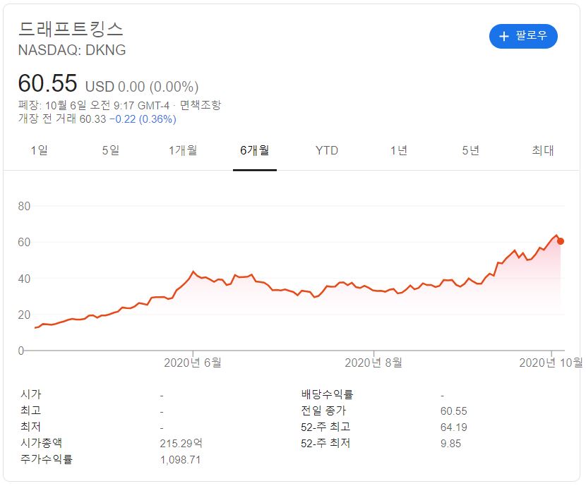Click the 시가총액 value 215.29억
Screen dimensions: 586x486
(181, 443)
